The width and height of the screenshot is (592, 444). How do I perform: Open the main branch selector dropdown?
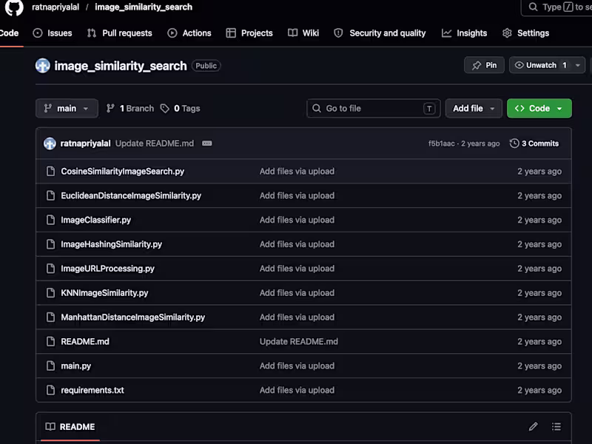tap(67, 109)
